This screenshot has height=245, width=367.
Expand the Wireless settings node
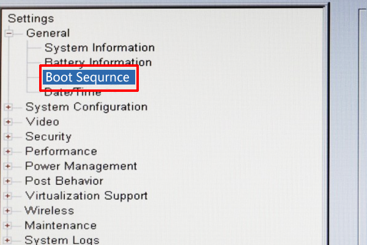[x=9, y=211]
